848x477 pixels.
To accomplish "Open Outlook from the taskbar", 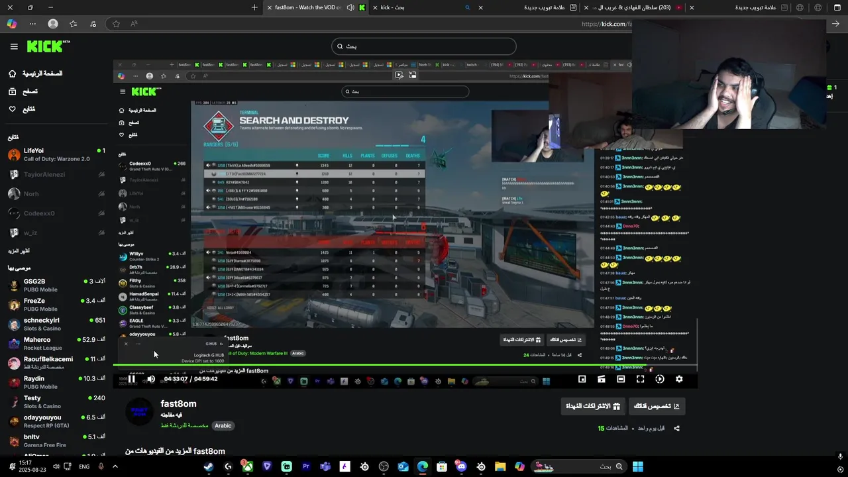I will click(403, 466).
